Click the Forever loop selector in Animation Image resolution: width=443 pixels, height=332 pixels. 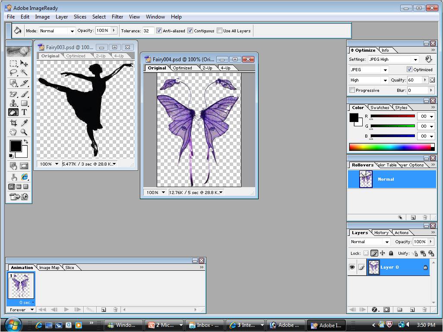pos(21,310)
